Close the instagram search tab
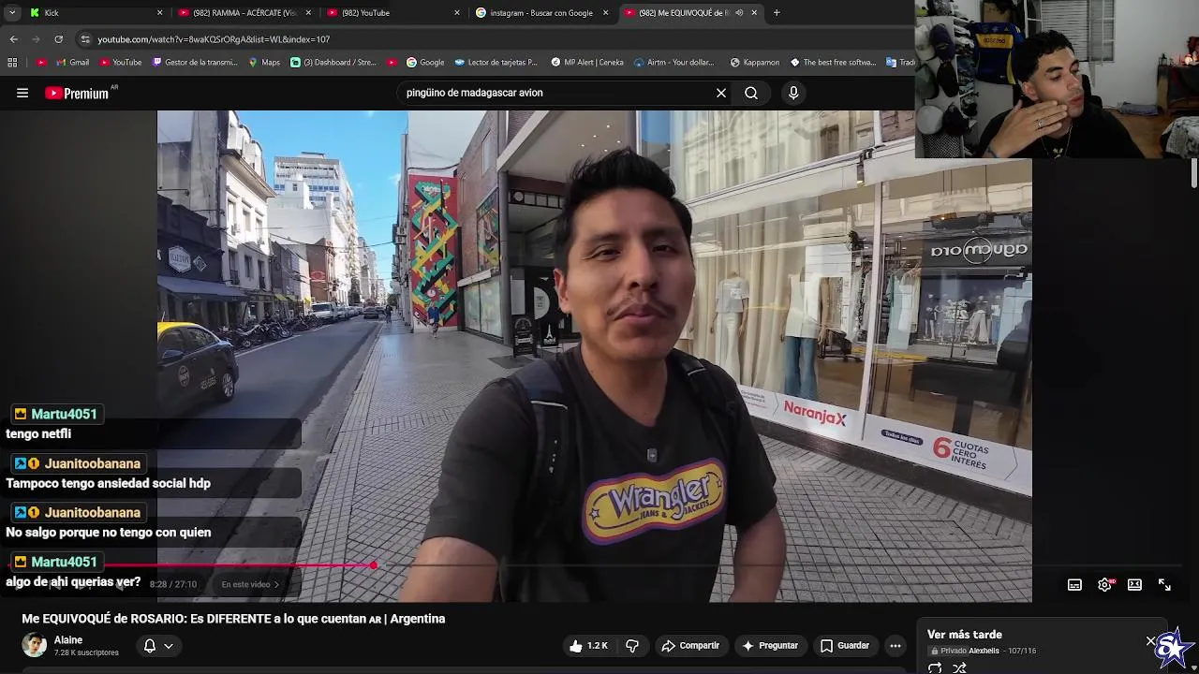1199x674 pixels. pos(605,12)
